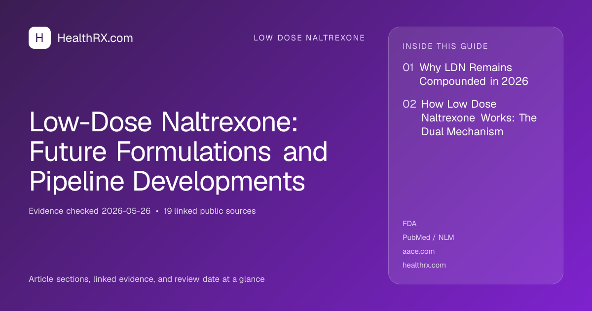Open the HealthRX.com site name
This screenshot has width=592, height=311.
click(95, 38)
